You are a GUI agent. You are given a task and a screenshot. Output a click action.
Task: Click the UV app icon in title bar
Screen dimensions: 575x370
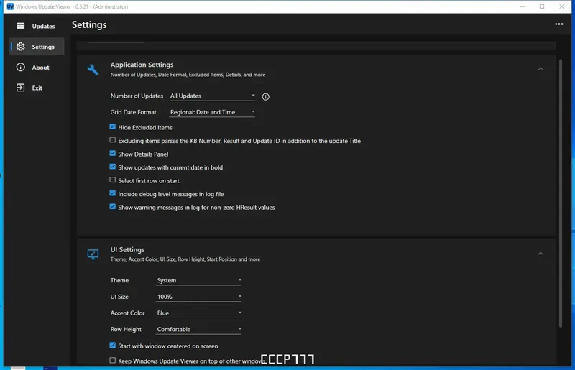10,6
